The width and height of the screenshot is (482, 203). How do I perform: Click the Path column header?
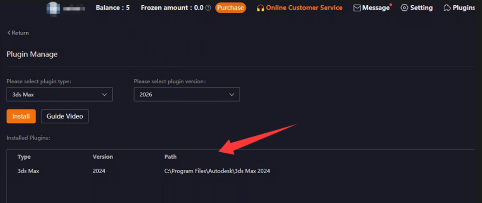[170, 157]
